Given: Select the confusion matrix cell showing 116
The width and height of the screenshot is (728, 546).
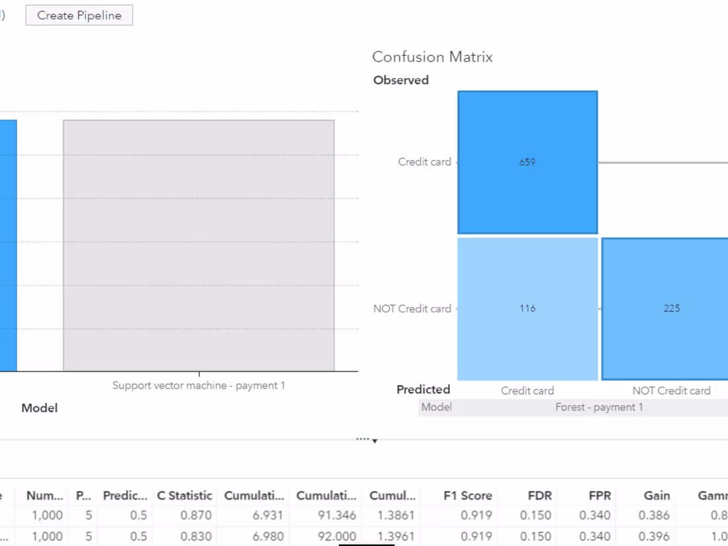Looking at the screenshot, I should coord(527,308).
